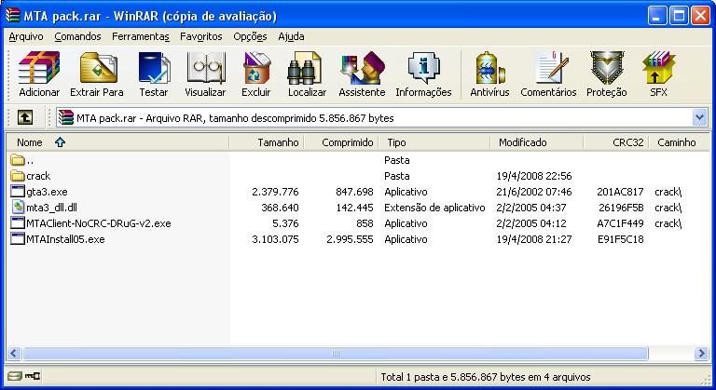Click the horizontal scrollbar thumb
The height and width of the screenshot is (390, 716).
pos(336,353)
